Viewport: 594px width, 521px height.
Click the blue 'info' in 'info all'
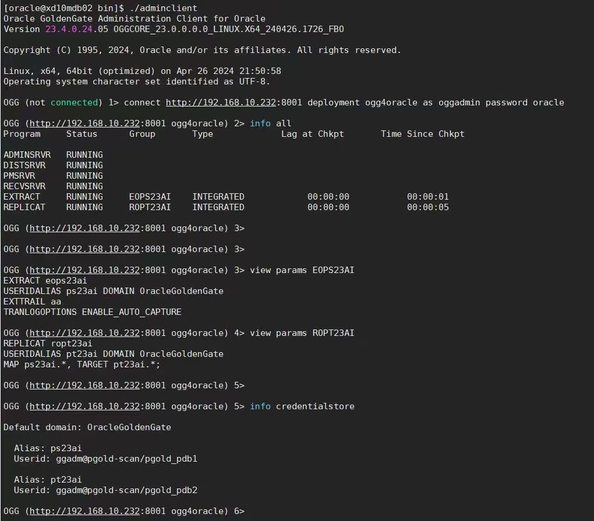pos(260,123)
